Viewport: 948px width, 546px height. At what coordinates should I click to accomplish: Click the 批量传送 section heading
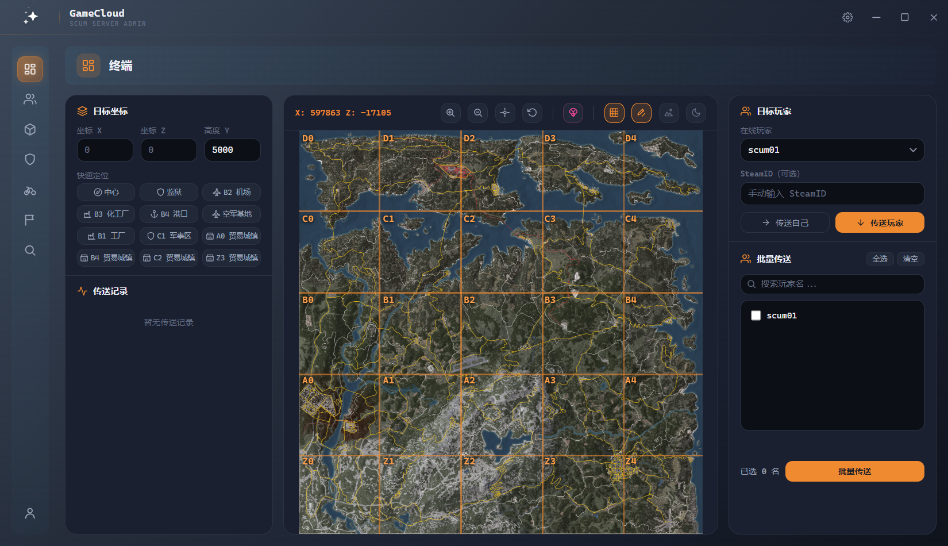[774, 259]
